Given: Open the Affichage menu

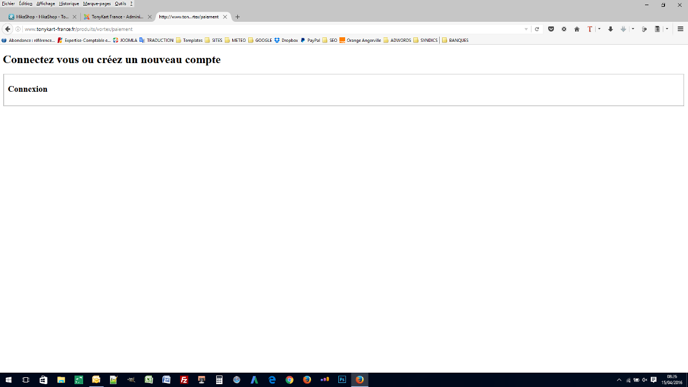Looking at the screenshot, I should pos(46,3).
